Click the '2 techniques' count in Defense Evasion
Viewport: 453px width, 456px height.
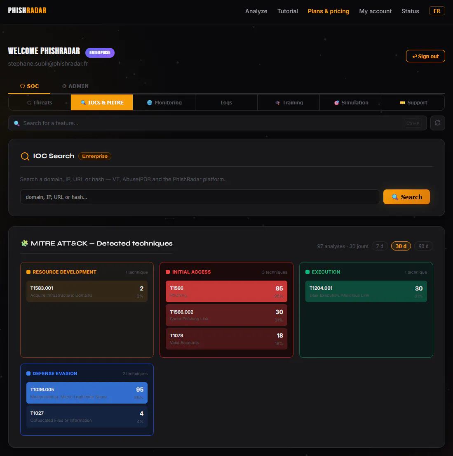[x=135, y=374]
